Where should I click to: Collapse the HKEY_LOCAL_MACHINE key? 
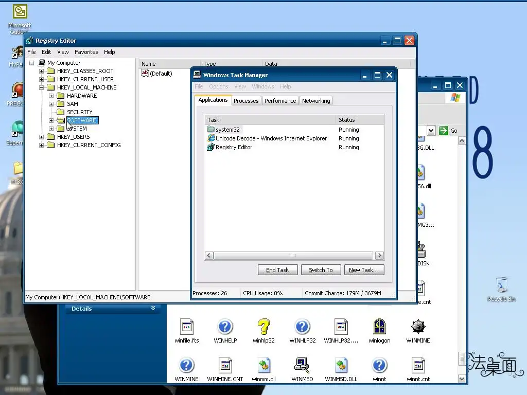[x=41, y=87]
